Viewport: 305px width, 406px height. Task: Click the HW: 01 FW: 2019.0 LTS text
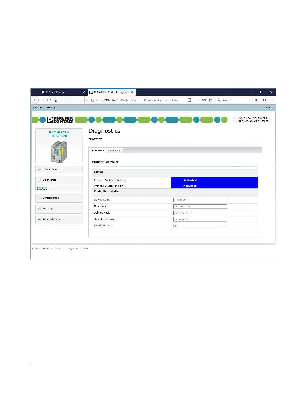click(x=252, y=118)
